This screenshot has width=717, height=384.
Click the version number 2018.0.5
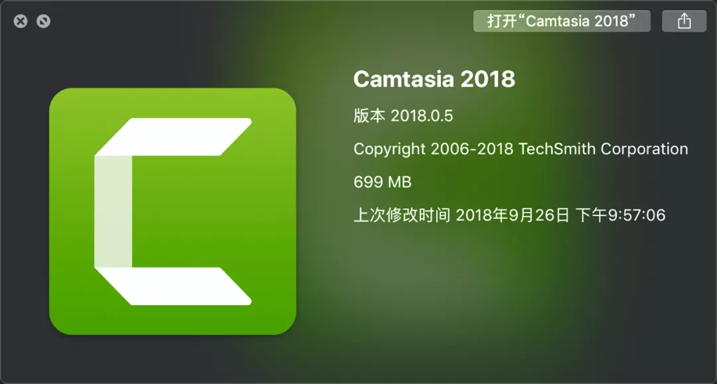[422, 116]
